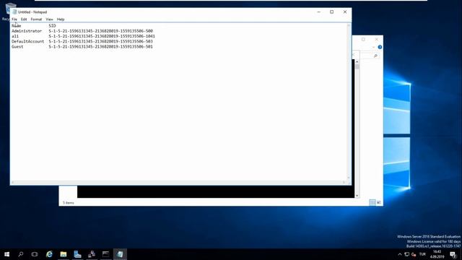Click the Notepad icon in the title bar
The width and height of the screenshot is (462, 260).
point(14,12)
